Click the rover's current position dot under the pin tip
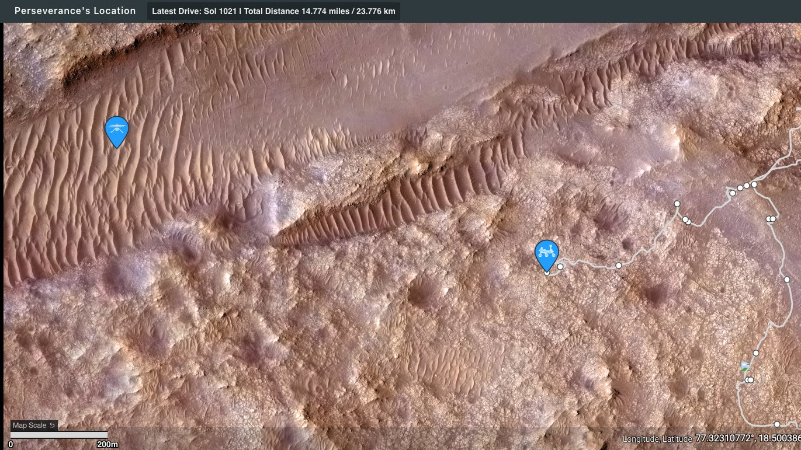Viewport: 801px width, 450px height. [547, 272]
